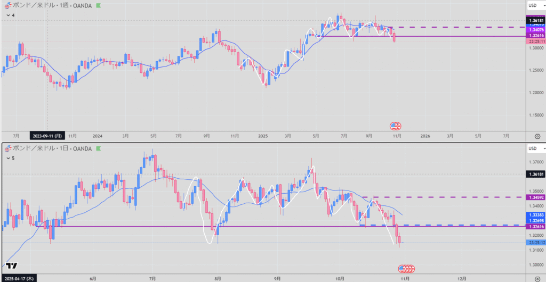546x282 pixels.
Task: Open the USD currency dropdown on the weekly chart
Action: (x=535, y=6)
